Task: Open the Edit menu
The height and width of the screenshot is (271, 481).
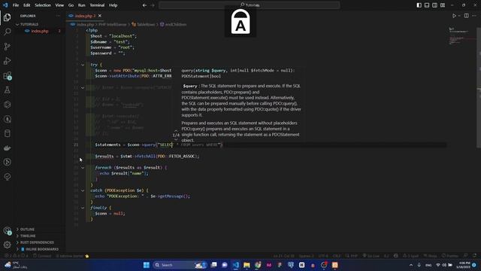Action: [x=27, y=5]
